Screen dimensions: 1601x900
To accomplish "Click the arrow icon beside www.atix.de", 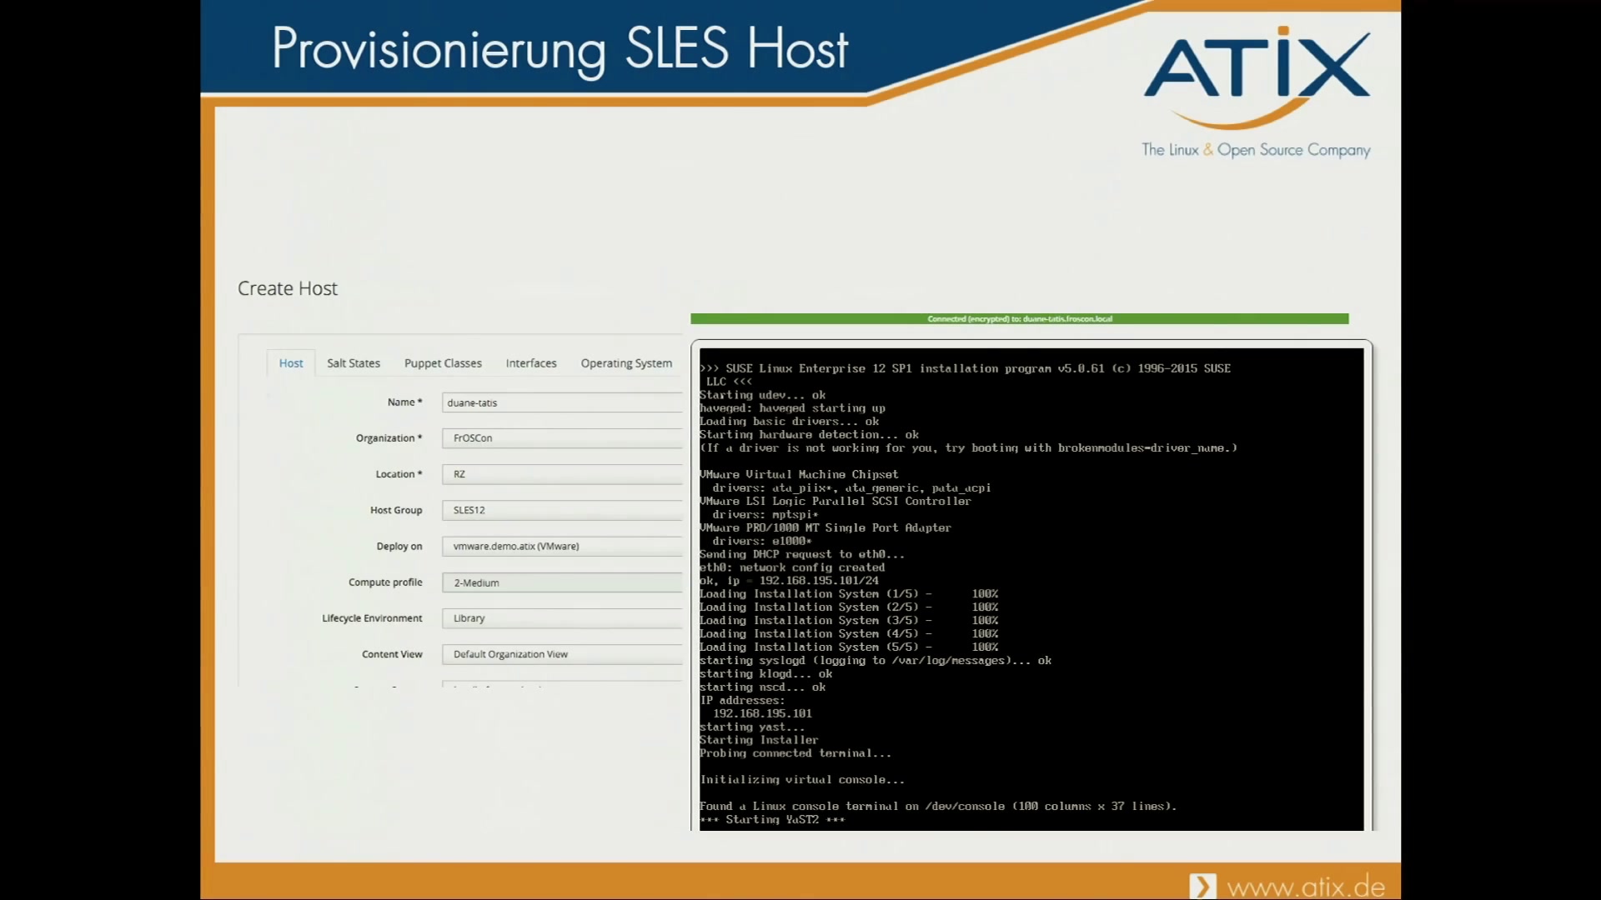I will click(1202, 886).
